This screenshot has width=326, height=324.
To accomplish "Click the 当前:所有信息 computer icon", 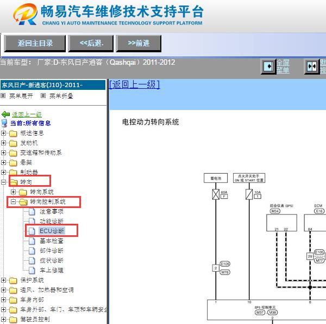I will point(4,123).
